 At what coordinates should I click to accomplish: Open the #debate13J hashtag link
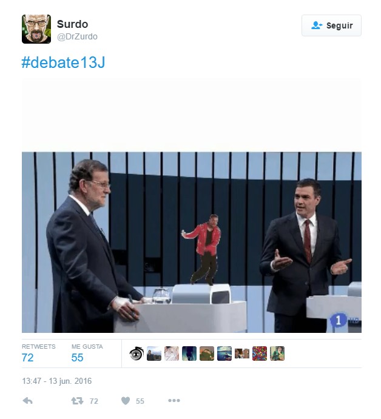(x=63, y=62)
